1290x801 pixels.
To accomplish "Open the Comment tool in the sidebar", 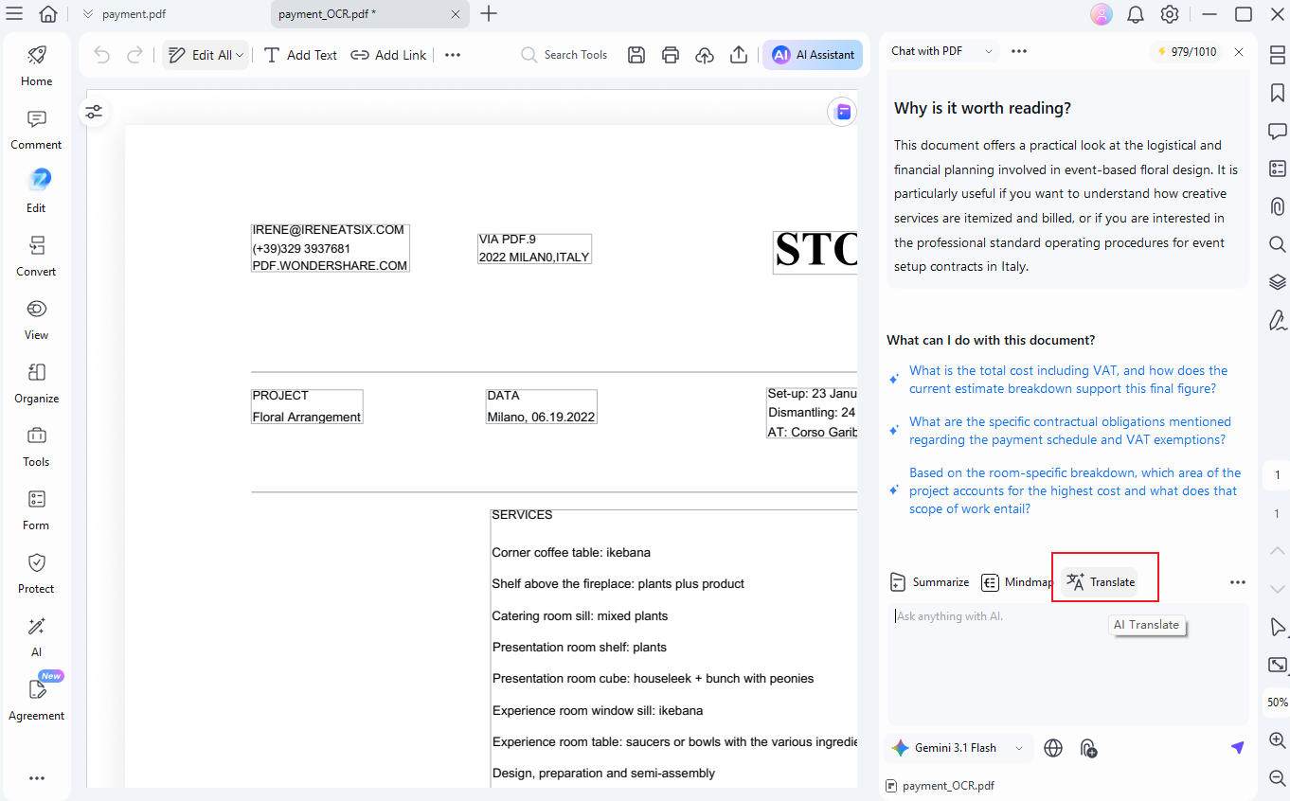I will (x=36, y=130).
